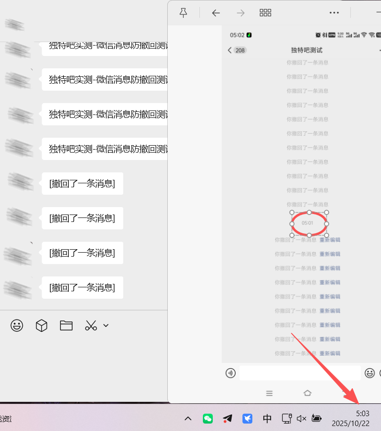Viewport: 381px width, 431px height.
Task: Switch the Chinese IME mode indicator
Action: tap(267, 419)
